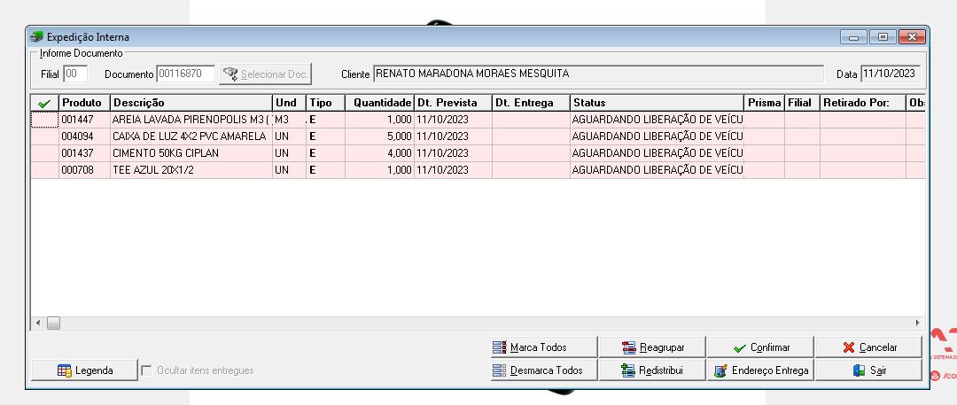Viewport: 957px width, 405px height.
Task: Toggle the Ocultar itens entregues checkbox
Action: click(x=146, y=370)
